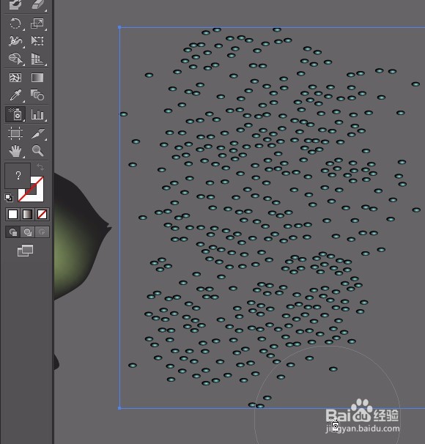Reset to default fill and stroke
This screenshot has height=444, width=425.
click(x=9, y=198)
